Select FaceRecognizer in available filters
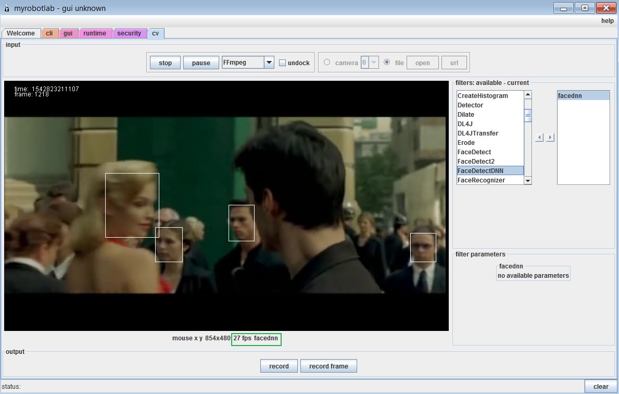This screenshot has width=619, height=394. click(490, 180)
